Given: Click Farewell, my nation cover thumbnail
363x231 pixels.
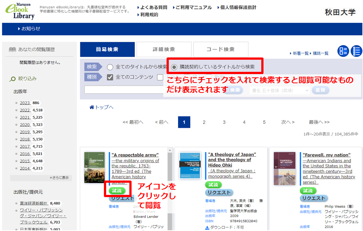Looking at the screenshot, I should pos(285,168).
